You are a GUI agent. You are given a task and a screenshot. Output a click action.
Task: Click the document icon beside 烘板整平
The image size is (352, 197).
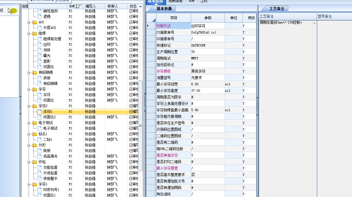(39, 178)
